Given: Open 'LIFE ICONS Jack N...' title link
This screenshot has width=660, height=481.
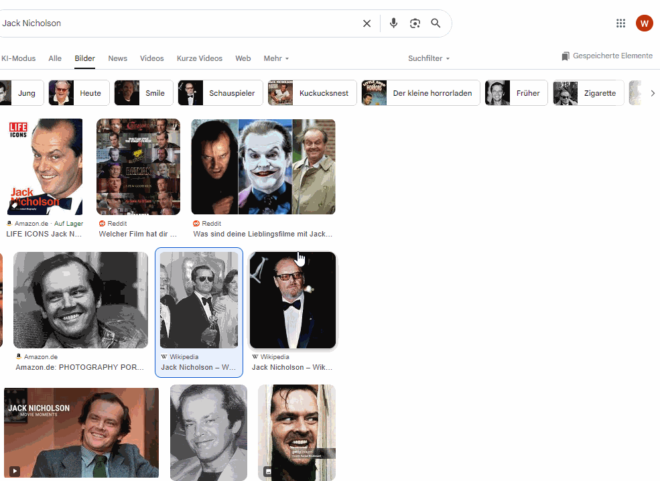Looking at the screenshot, I should [x=44, y=234].
